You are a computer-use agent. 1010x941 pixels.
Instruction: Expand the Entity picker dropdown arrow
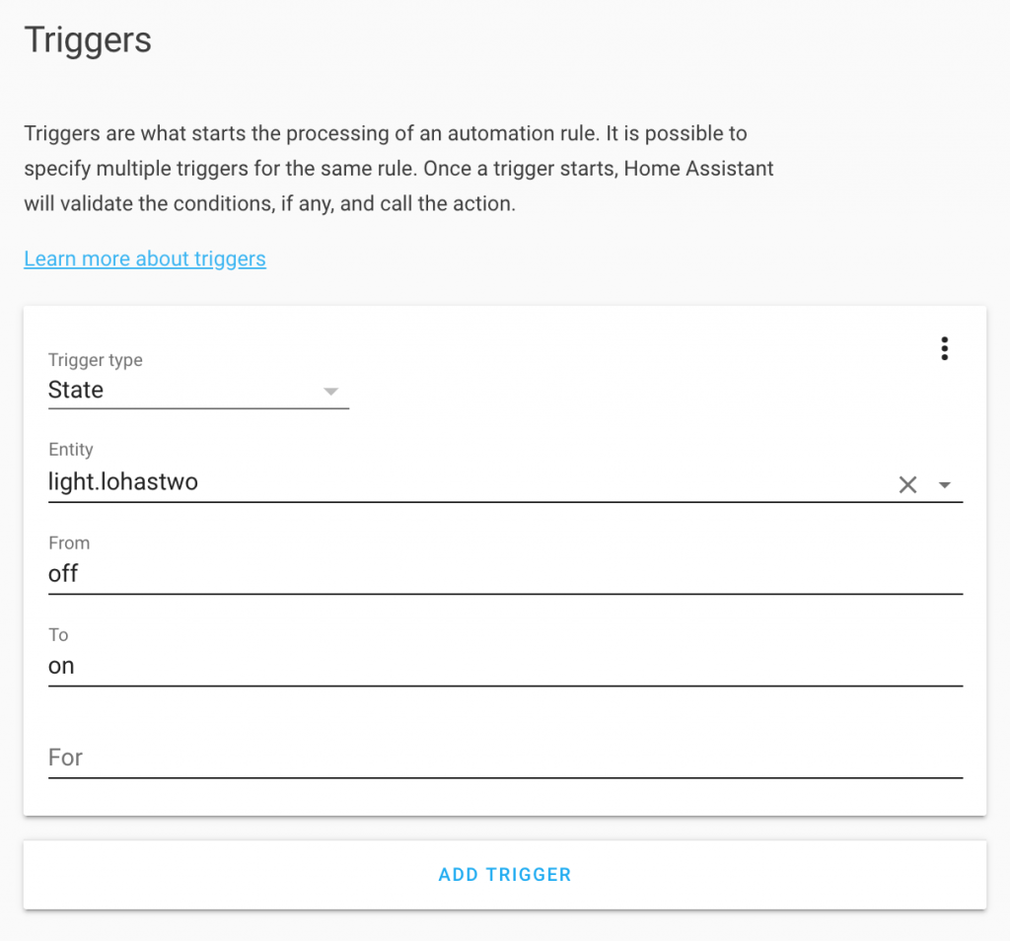(944, 485)
